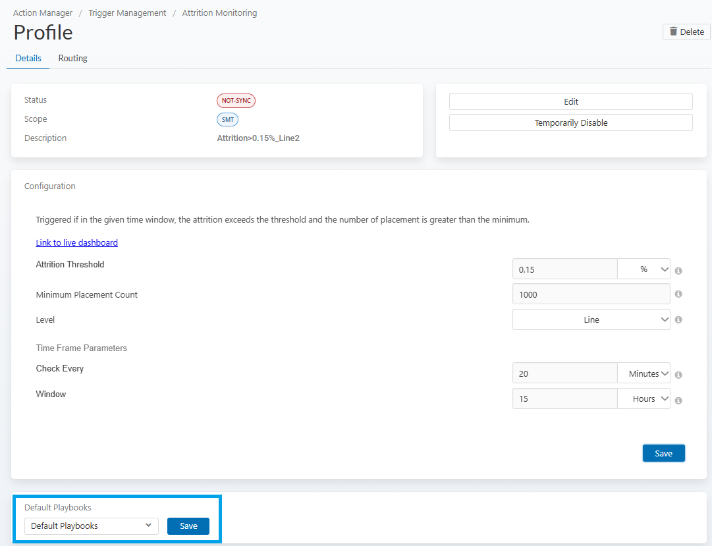Screen dimensions: 712x546
Task: Expand the Level dropdown
Action: (591, 320)
